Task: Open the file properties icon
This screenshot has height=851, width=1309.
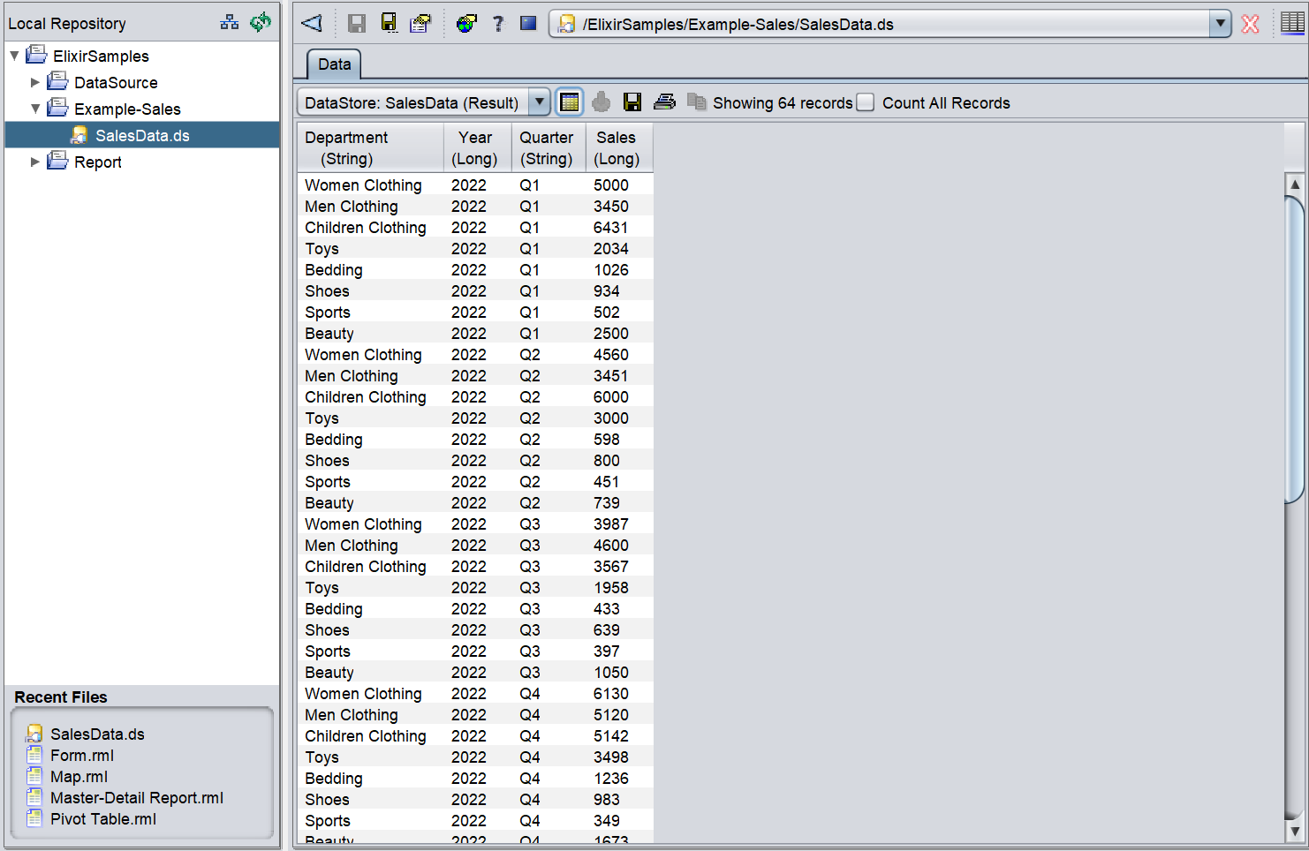Action: click(x=420, y=23)
